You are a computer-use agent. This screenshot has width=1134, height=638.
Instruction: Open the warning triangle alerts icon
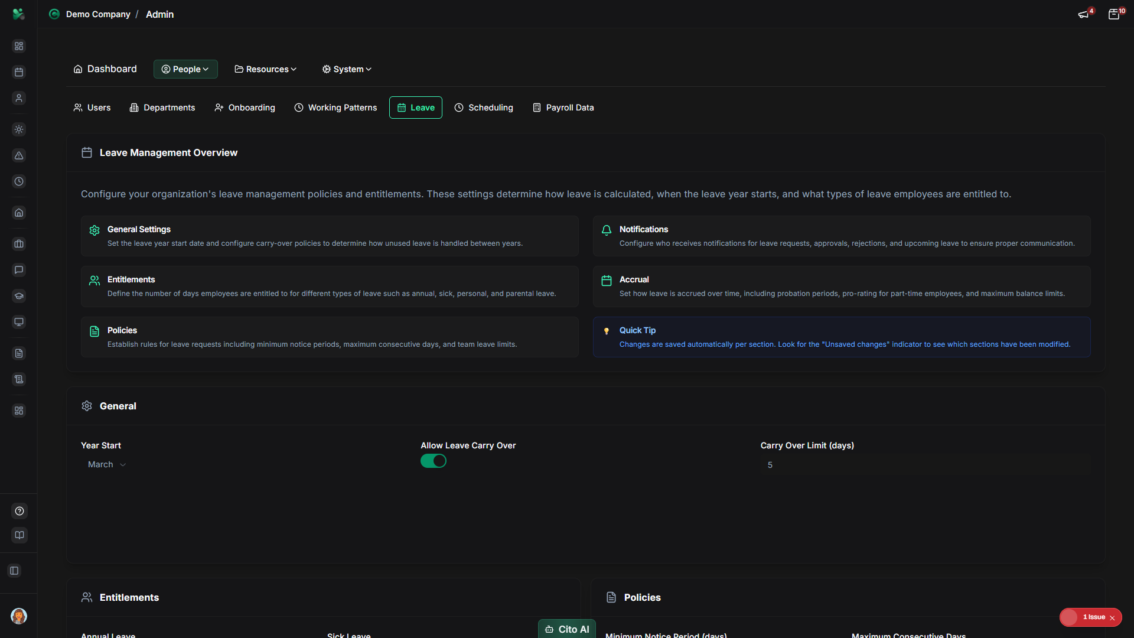click(19, 156)
